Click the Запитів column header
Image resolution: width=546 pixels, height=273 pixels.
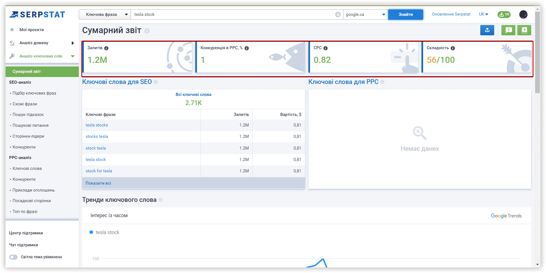coord(241,115)
